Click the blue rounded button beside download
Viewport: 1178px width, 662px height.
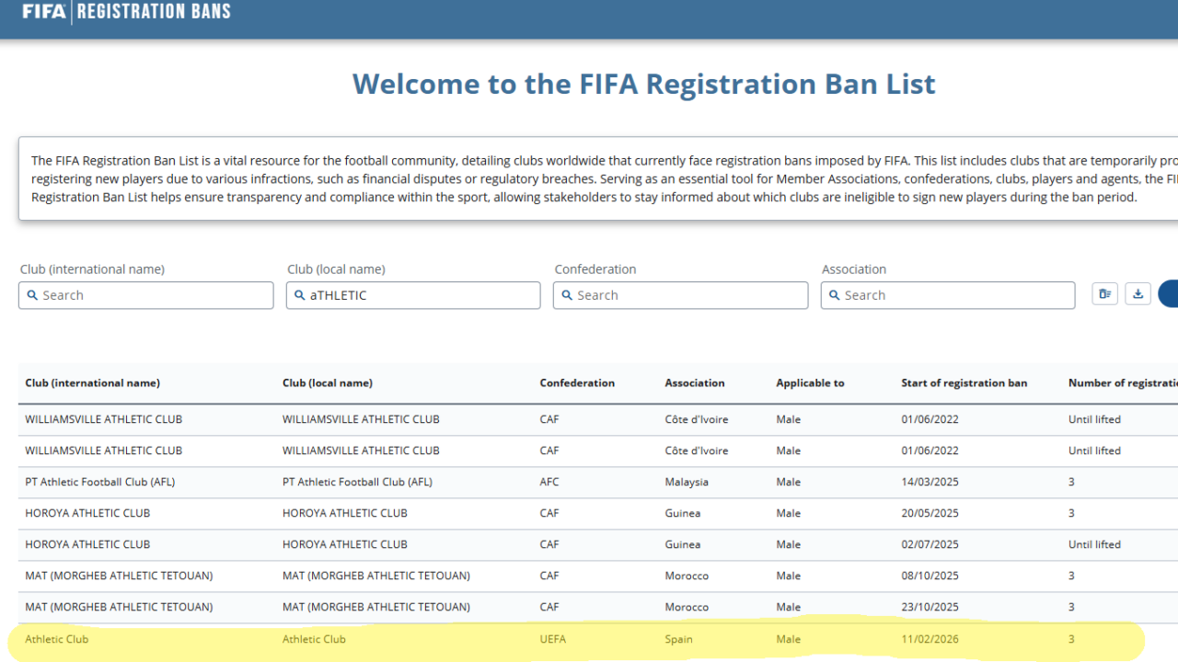[1169, 294]
